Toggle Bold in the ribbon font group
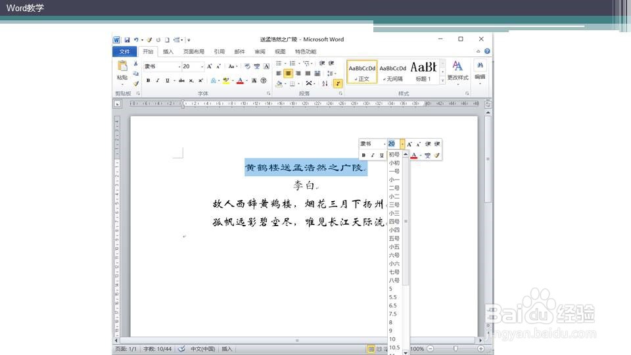 pyautogui.click(x=148, y=80)
